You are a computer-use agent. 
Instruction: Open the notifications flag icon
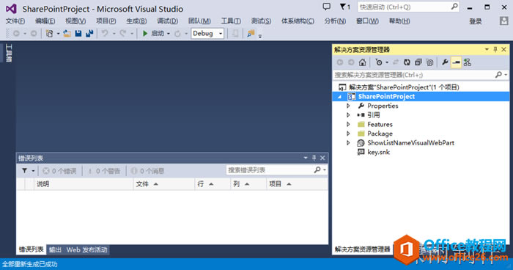point(344,7)
